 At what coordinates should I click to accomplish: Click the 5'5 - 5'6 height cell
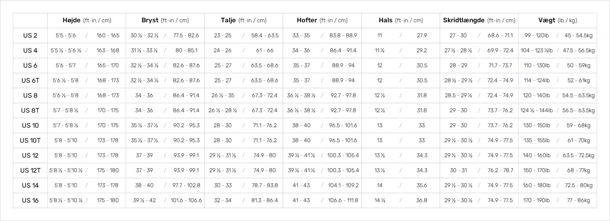click(x=66, y=36)
